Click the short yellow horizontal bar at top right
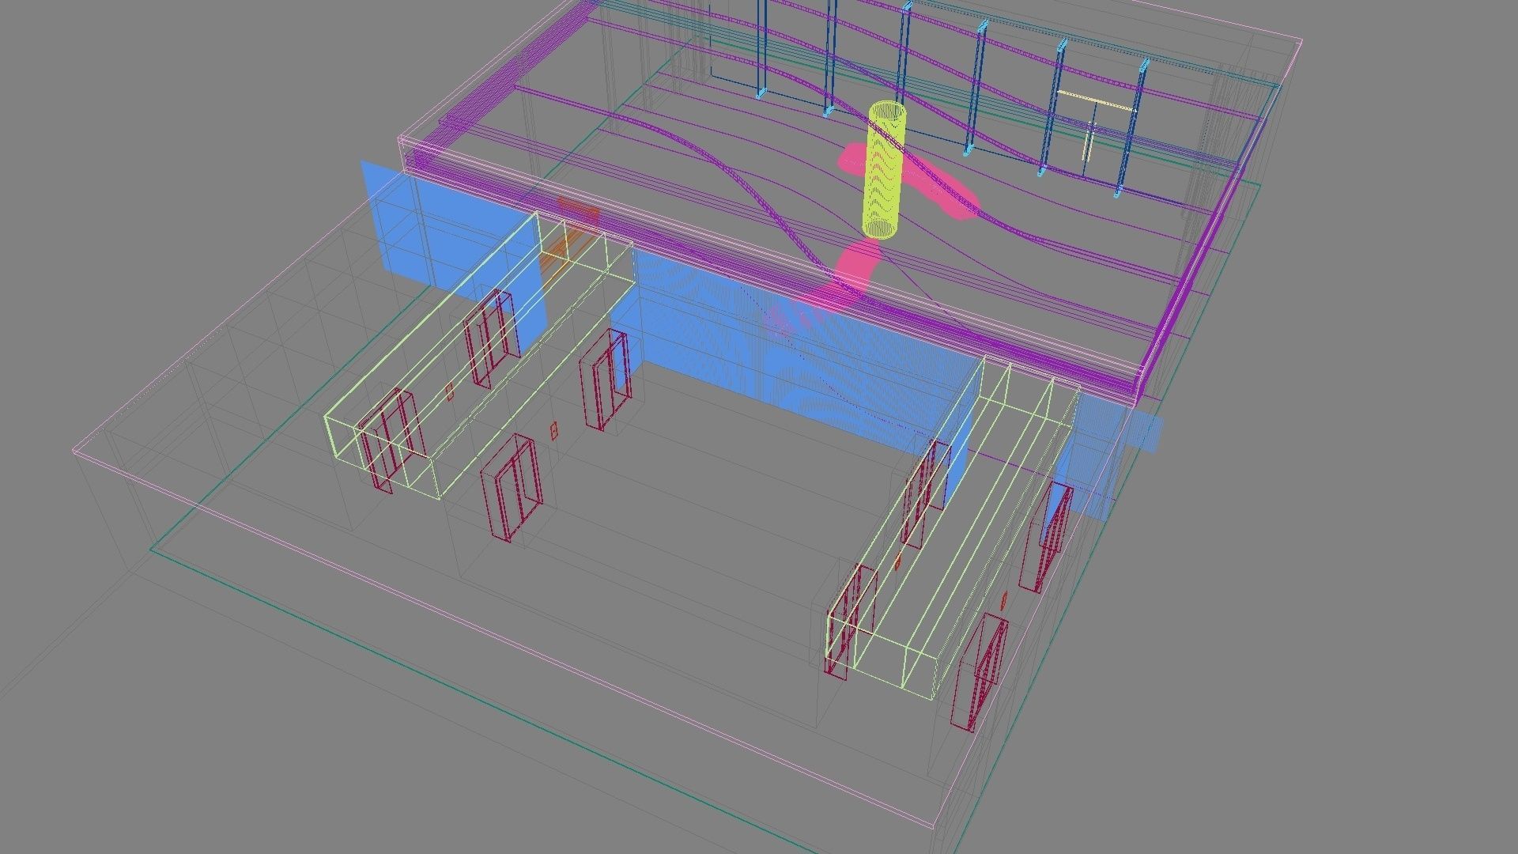 [1095, 100]
